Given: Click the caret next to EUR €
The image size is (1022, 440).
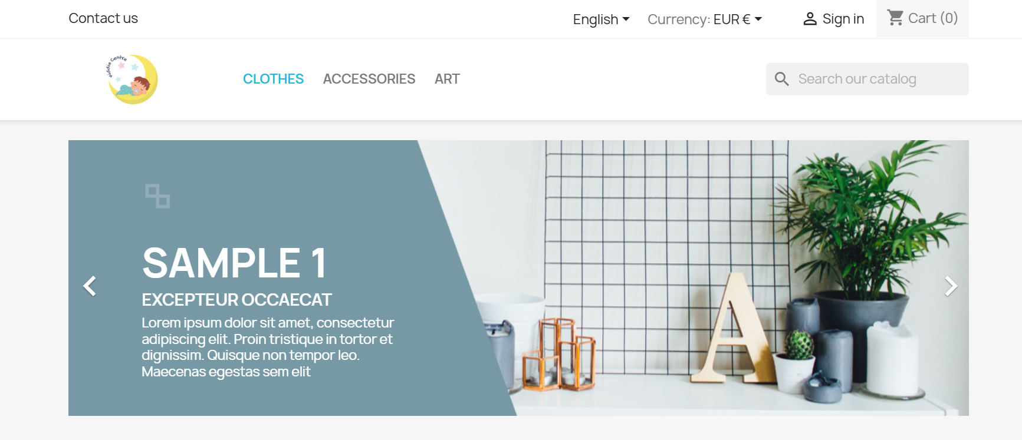Looking at the screenshot, I should click(758, 19).
